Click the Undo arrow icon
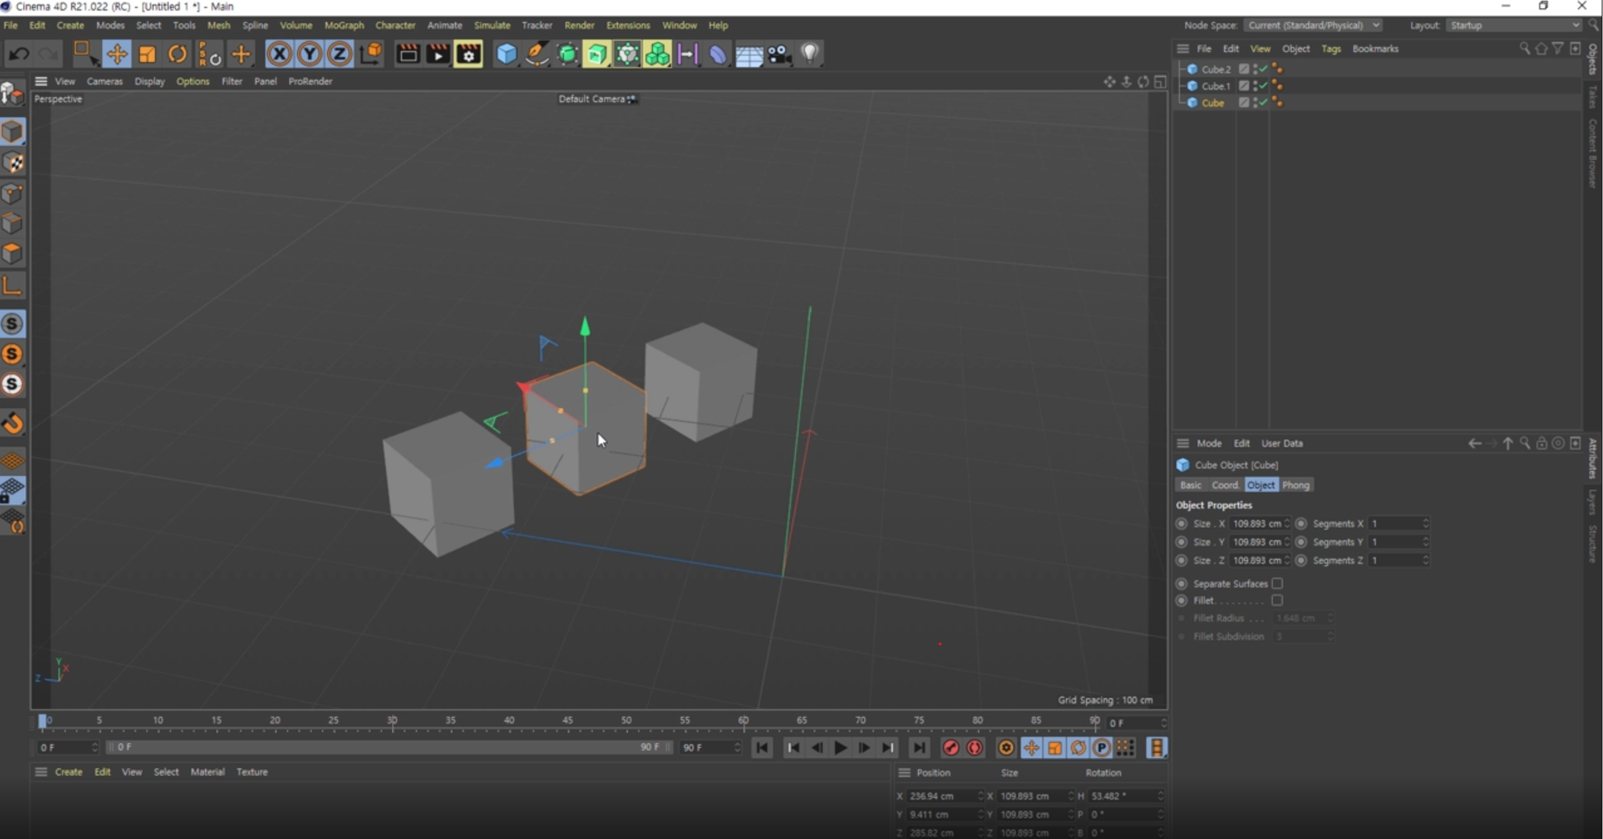The image size is (1603, 839). (x=19, y=54)
